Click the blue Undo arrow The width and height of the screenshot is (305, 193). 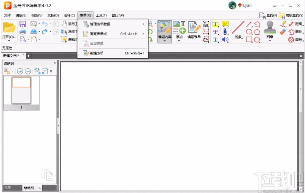pos(45,24)
